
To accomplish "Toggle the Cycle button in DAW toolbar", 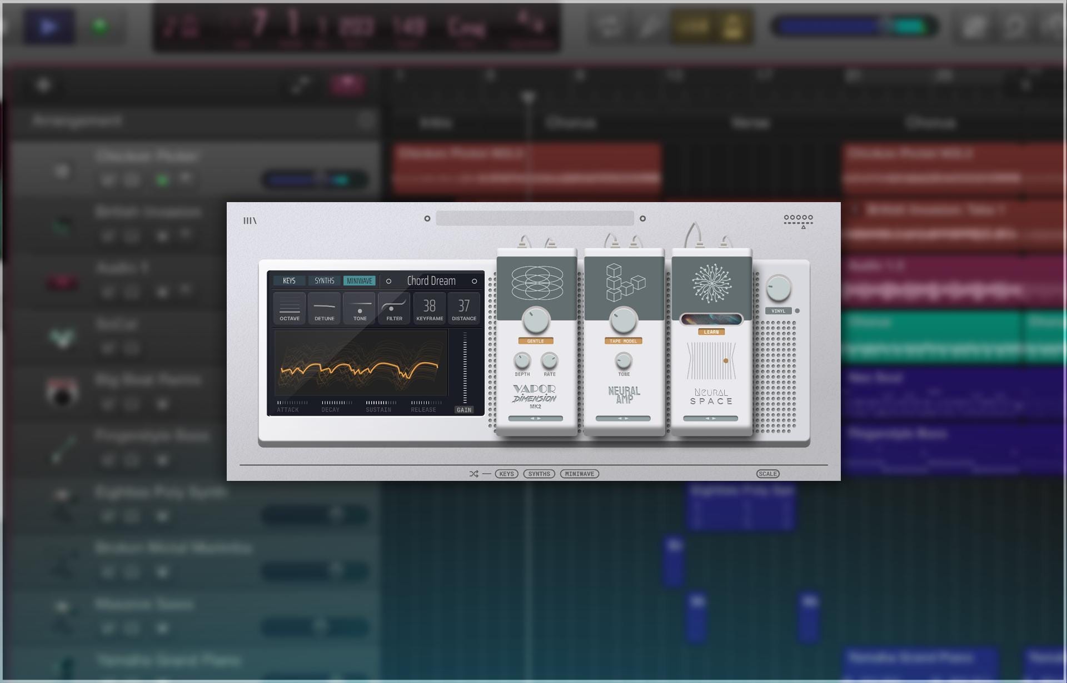I will point(609,26).
